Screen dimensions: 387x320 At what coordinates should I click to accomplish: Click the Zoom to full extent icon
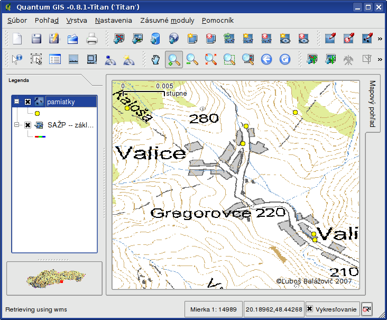tap(211, 59)
